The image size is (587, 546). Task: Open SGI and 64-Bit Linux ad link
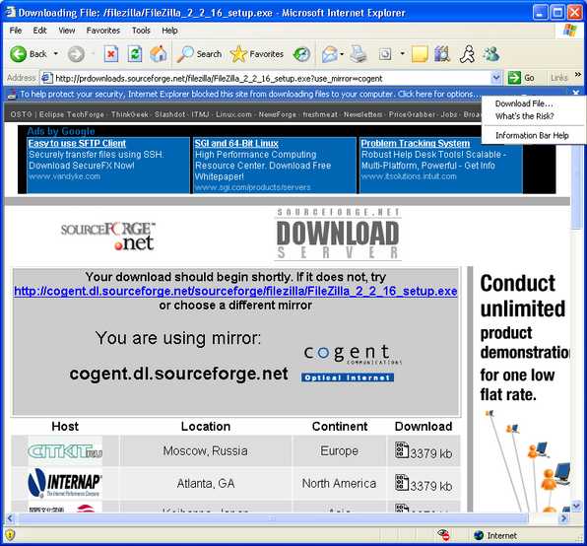pos(236,144)
